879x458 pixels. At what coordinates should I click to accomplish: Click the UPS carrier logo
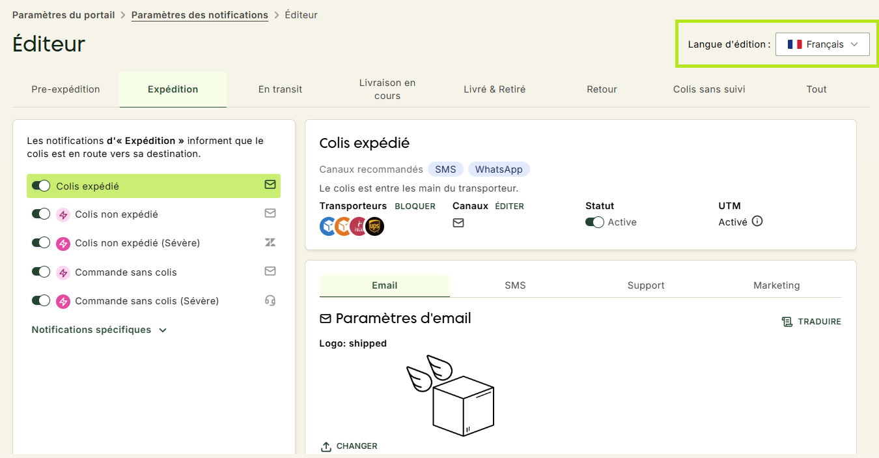pos(375,227)
